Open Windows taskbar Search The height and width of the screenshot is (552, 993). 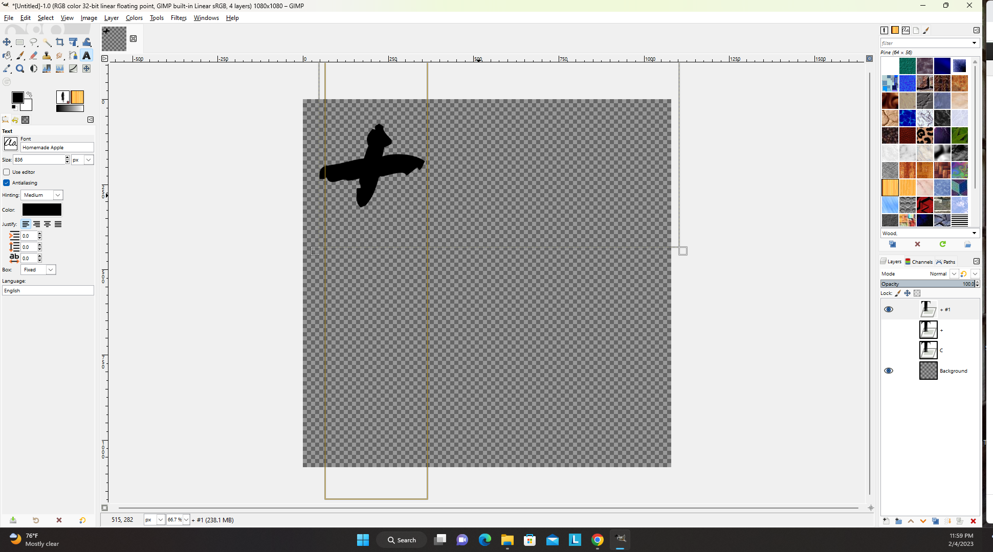[x=402, y=540]
